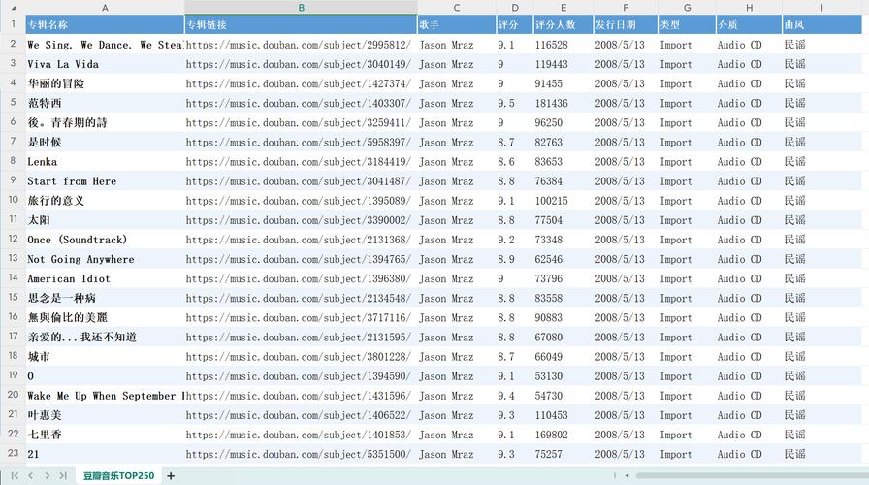Select the 太阳 album cell

coord(105,220)
